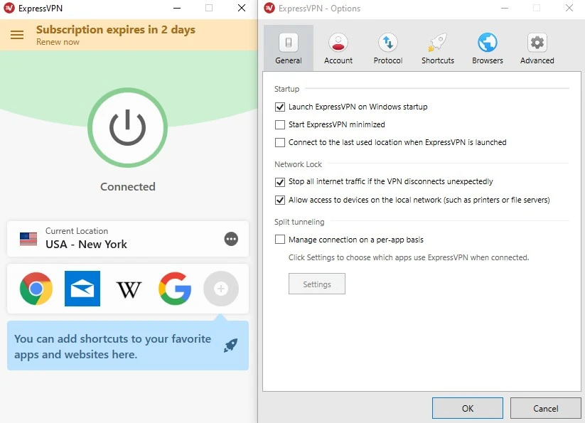Switch to the Advanced options tab

click(x=537, y=48)
